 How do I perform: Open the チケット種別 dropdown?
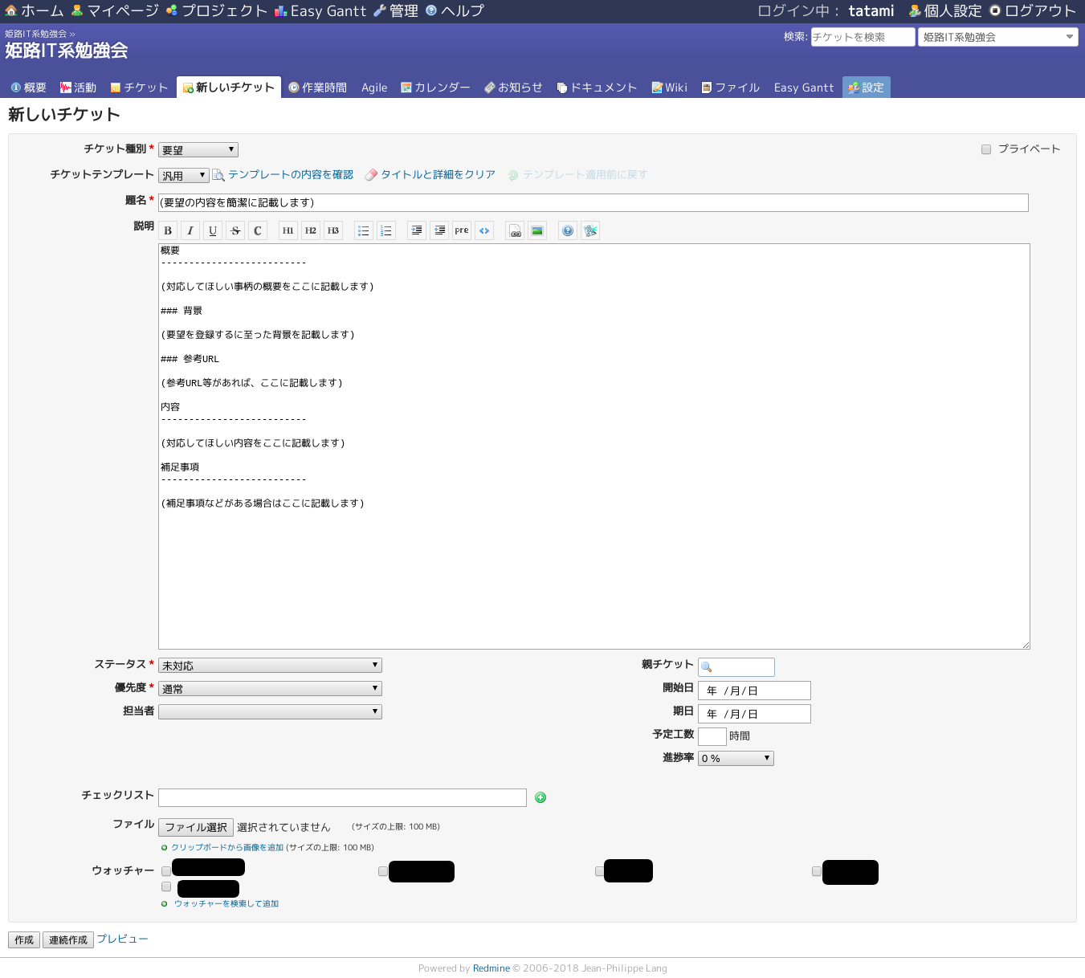198,149
